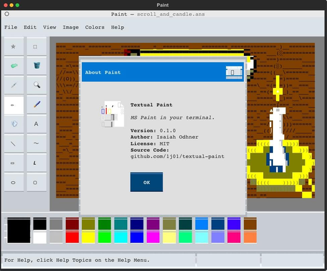
Task: Choose the Fill With Color bucket tool
Action: (x=36, y=66)
